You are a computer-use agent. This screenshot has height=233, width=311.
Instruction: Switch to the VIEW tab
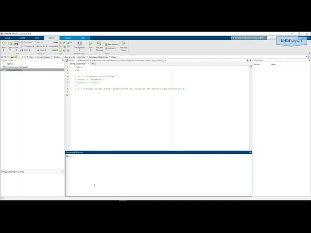click(x=83, y=38)
